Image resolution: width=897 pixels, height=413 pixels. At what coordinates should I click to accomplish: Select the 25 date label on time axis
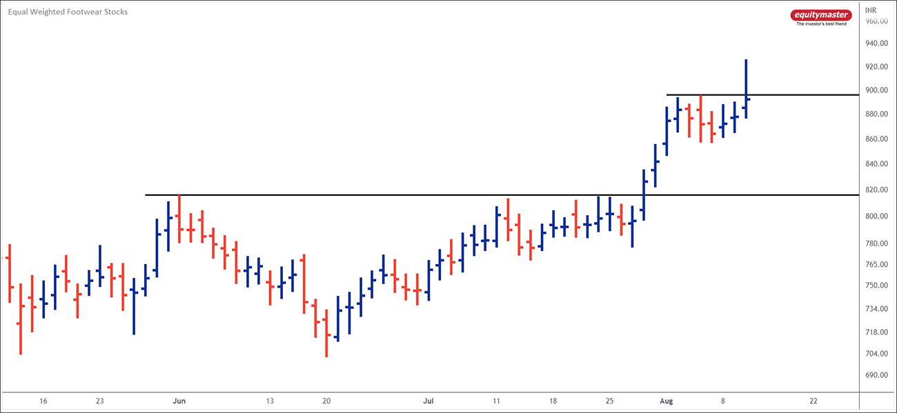click(609, 401)
